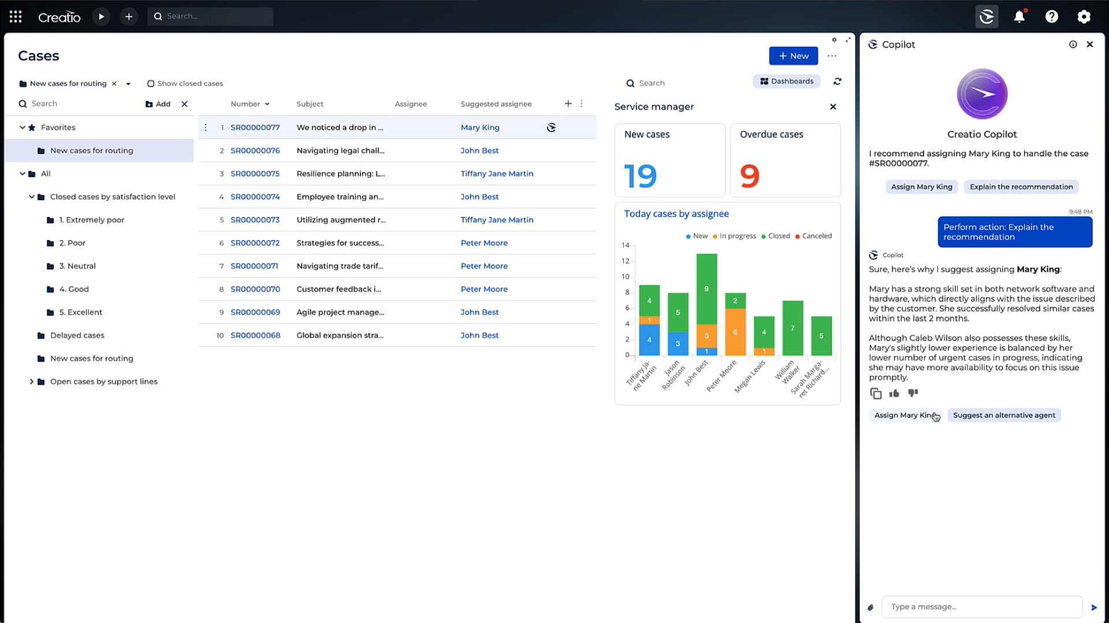The image size is (1109, 623).
Task: Expand Open cases by support lines
Action: [32, 381]
